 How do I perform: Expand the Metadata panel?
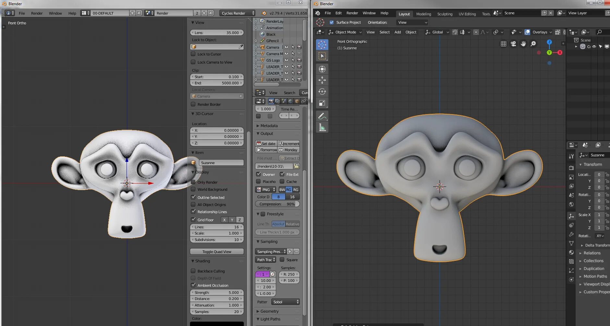258,126
